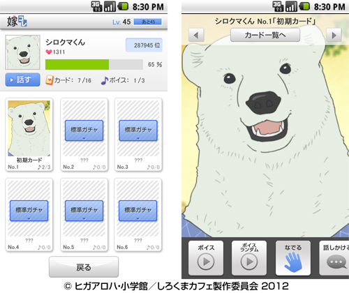Tap the ♪2/3 voice count on No.1

pyautogui.click(x=44, y=167)
